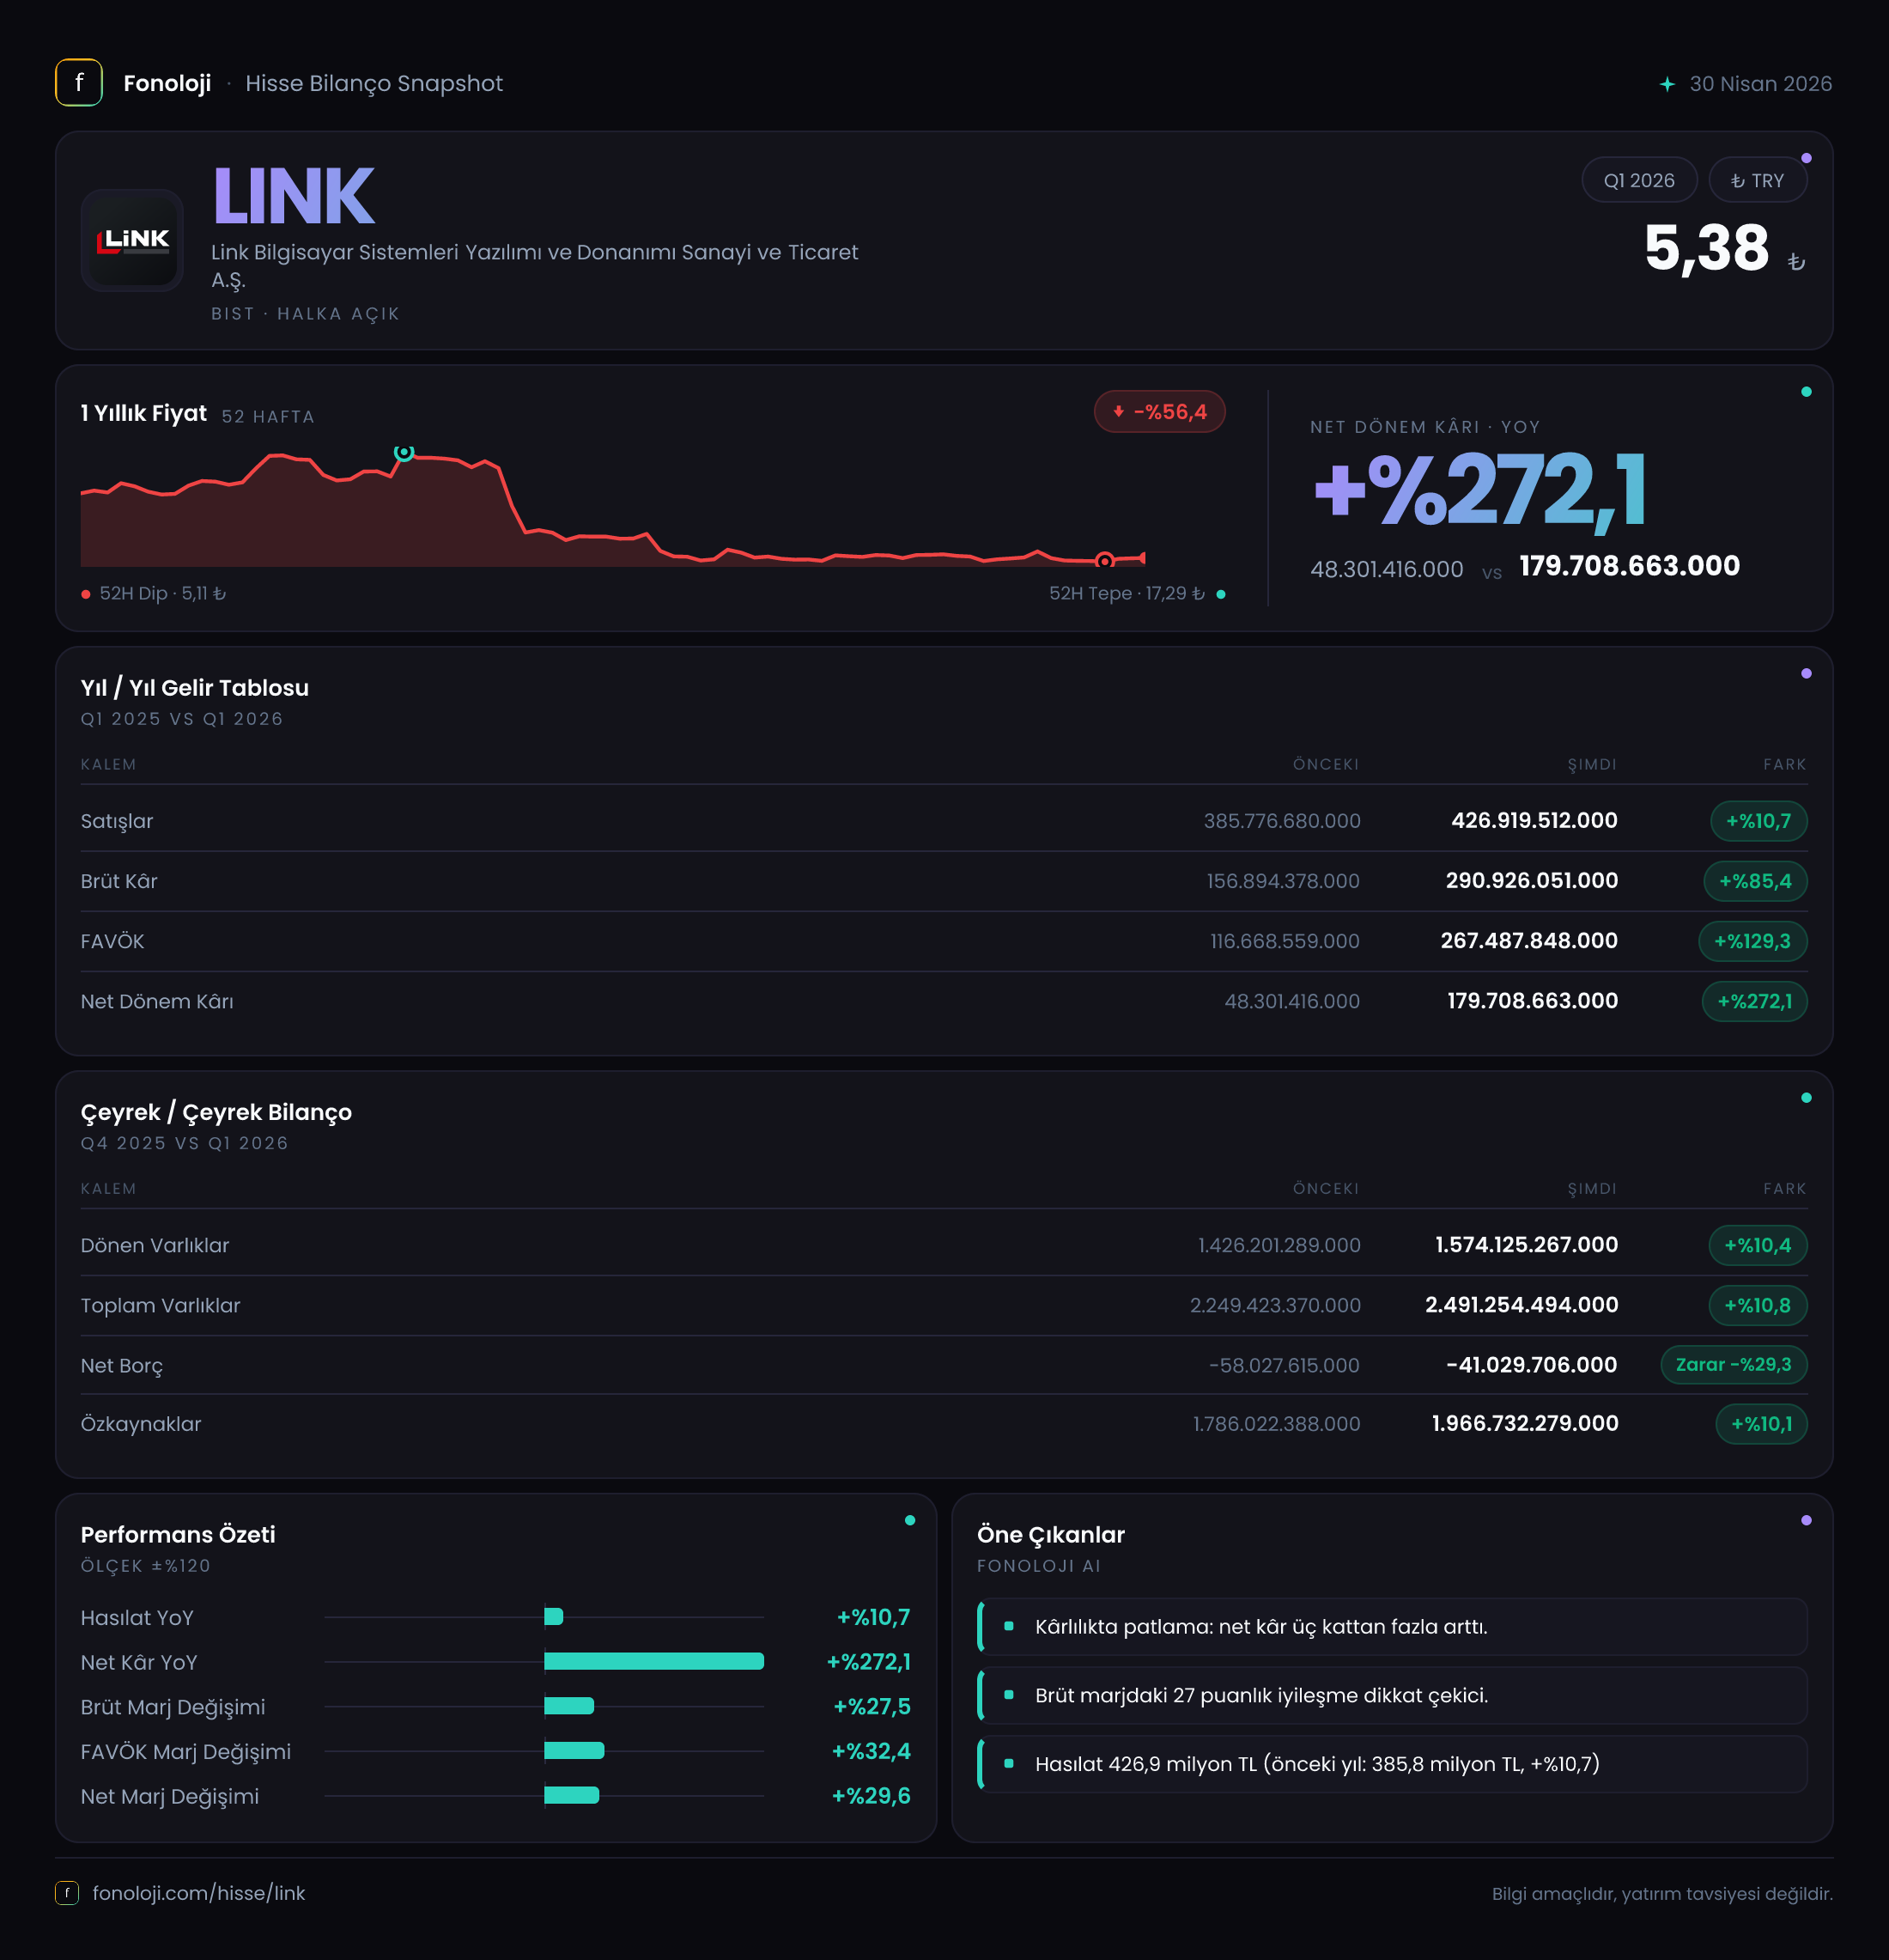Screen dimensions: 1889x1960
Task: Click the Net Marj Değişimi +%29,6 value
Action: pos(871,1796)
